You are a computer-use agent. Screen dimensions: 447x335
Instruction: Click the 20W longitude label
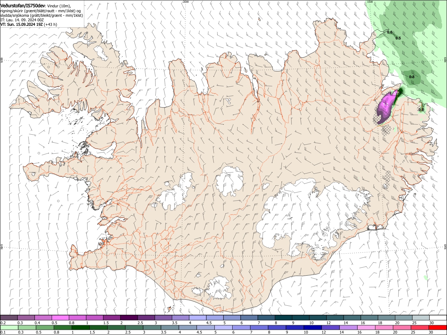click(186, 2)
